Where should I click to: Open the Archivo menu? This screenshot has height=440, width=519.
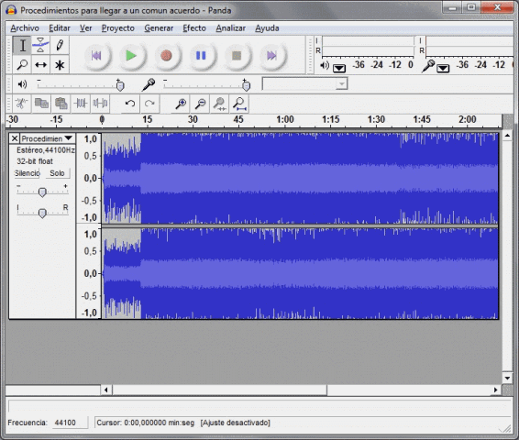coord(25,28)
